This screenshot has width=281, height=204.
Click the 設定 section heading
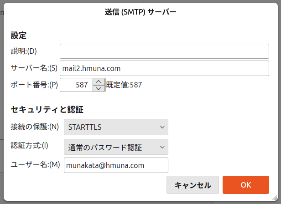tap(19, 35)
